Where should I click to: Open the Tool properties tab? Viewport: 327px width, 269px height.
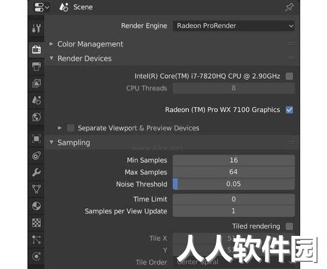37,28
